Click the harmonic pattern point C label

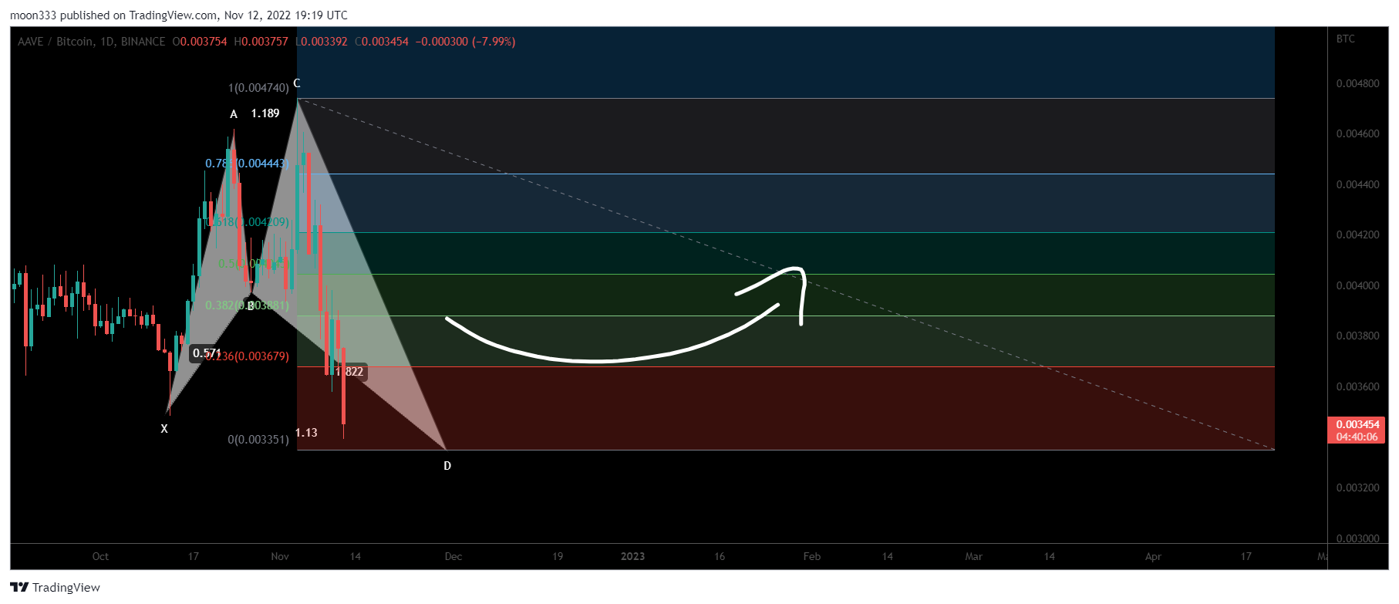coord(297,83)
